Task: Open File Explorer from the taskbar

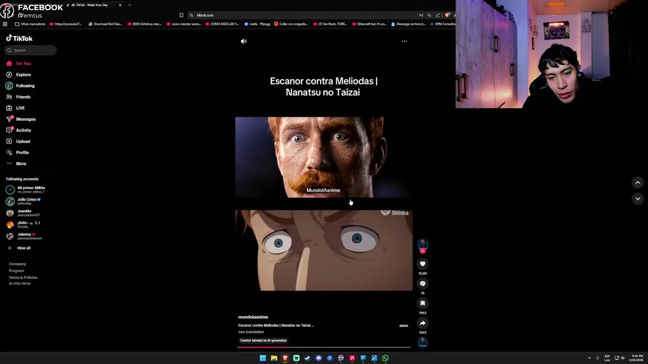Action: coord(274,358)
